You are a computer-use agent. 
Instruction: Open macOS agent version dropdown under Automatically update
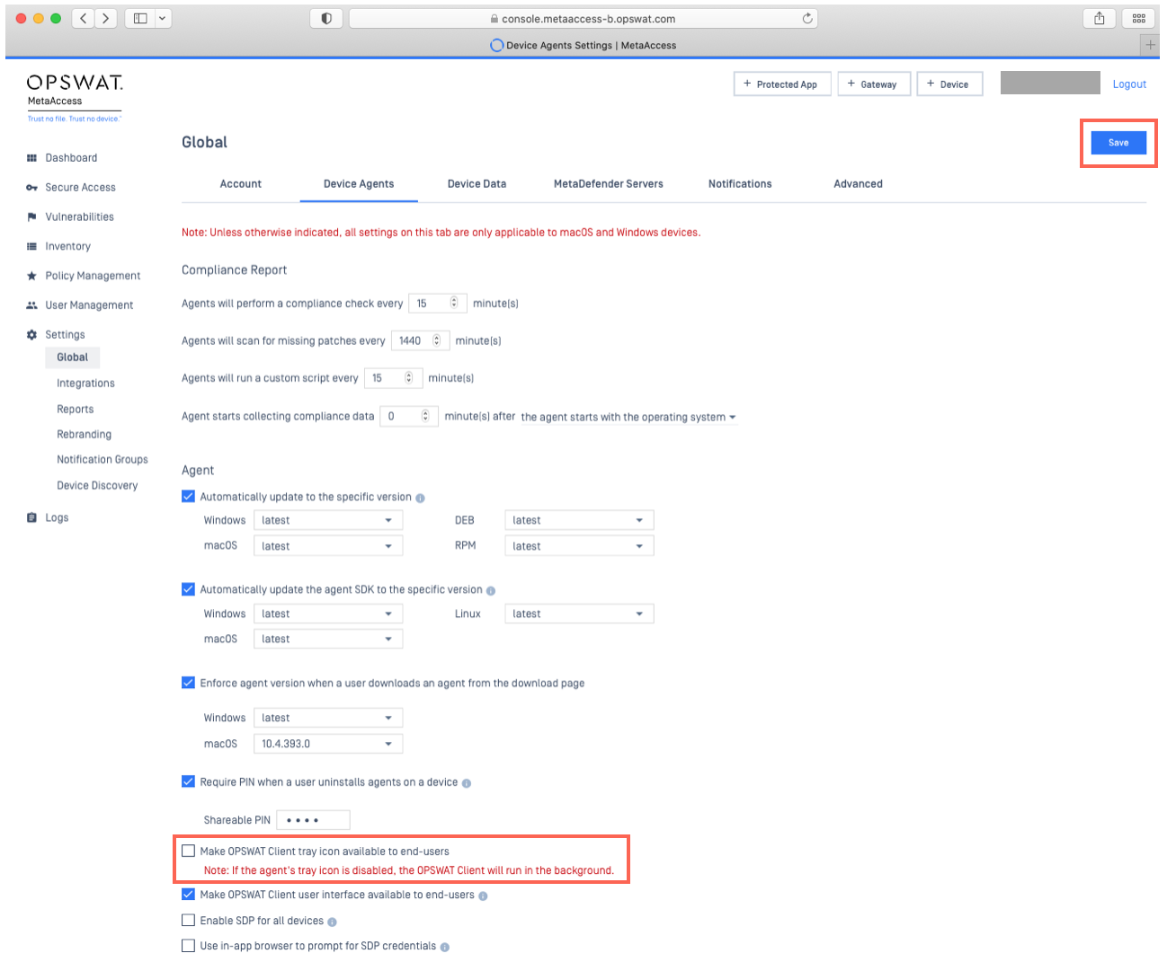coord(328,546)
